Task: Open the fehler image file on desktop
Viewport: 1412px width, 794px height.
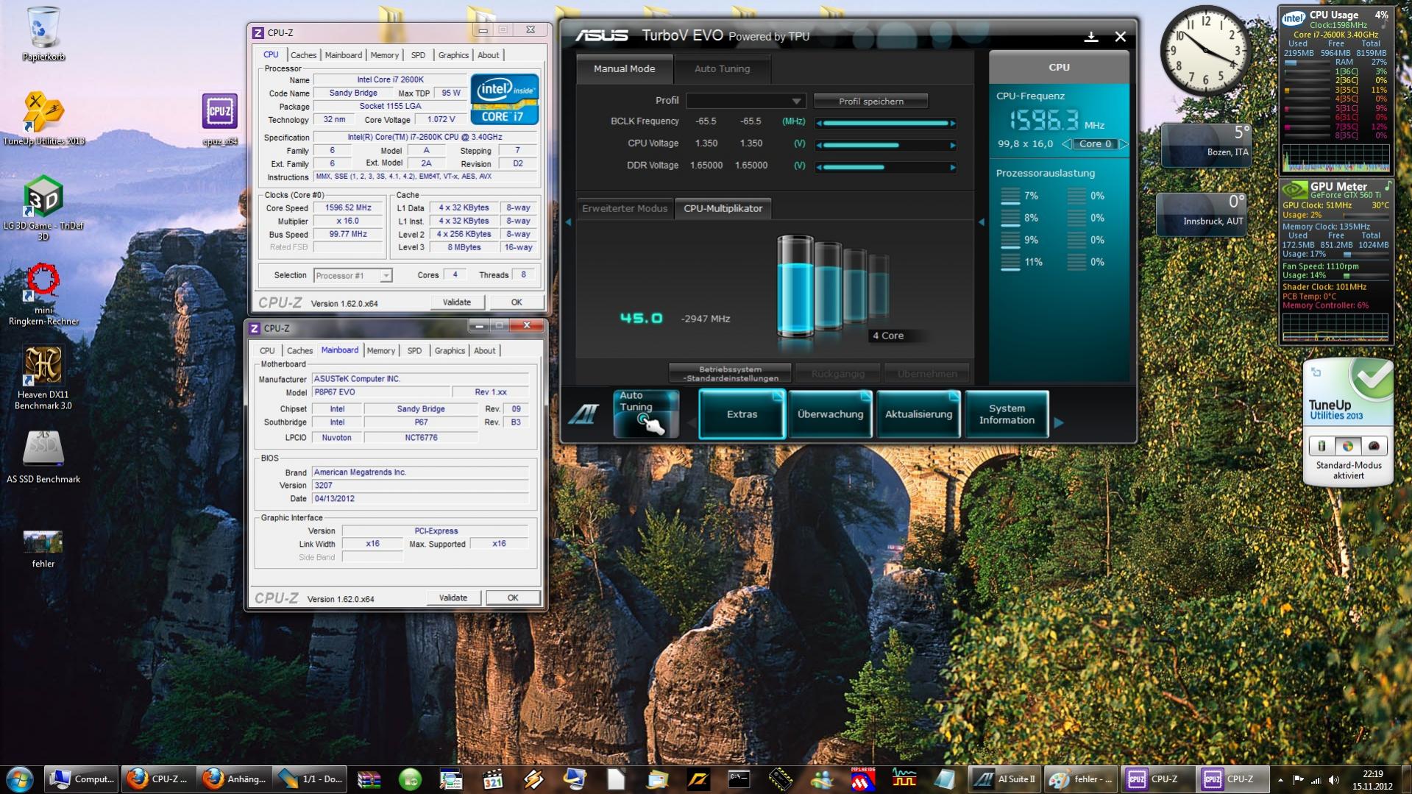Action: pyautogui.click(x=43, y=548)
